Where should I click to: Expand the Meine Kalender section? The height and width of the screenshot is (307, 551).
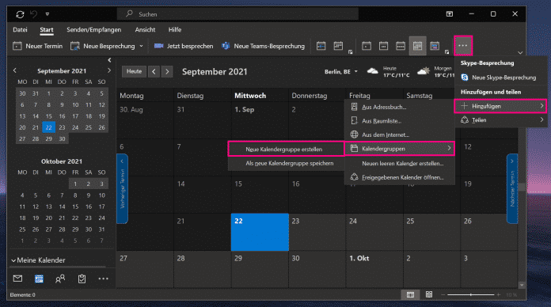click(38, 260)
